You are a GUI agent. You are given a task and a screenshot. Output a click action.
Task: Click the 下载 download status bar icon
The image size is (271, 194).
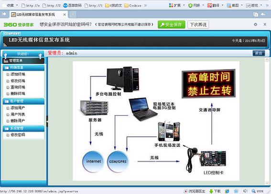pyautogui.click(x=211, y=191)
